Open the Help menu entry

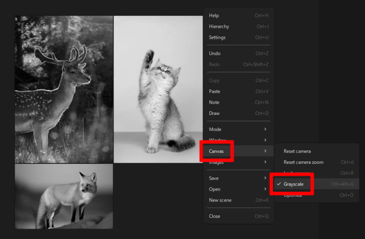click(214, 16)
